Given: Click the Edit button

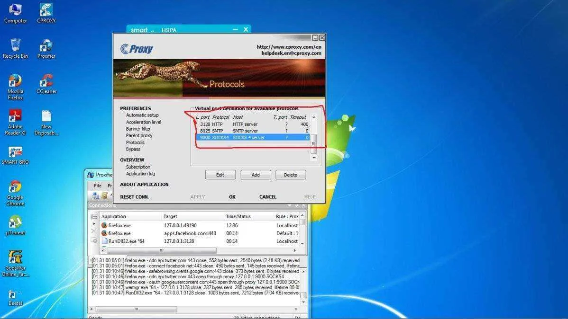Looking at the screenshot, I should click(220, 175).
